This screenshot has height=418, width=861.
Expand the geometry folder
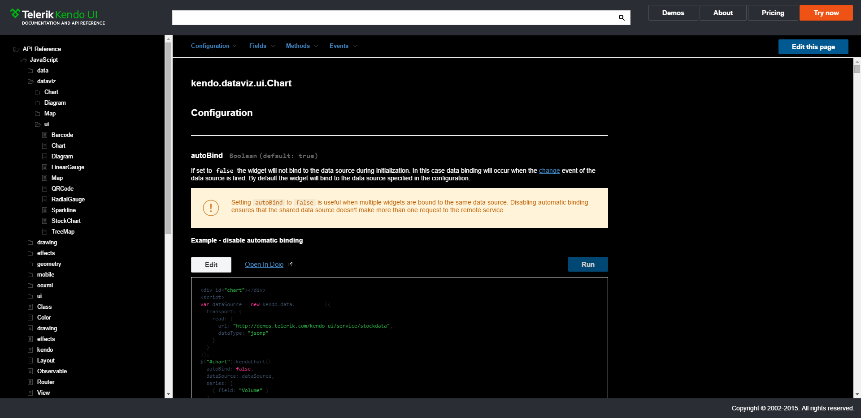coord(30,264)
